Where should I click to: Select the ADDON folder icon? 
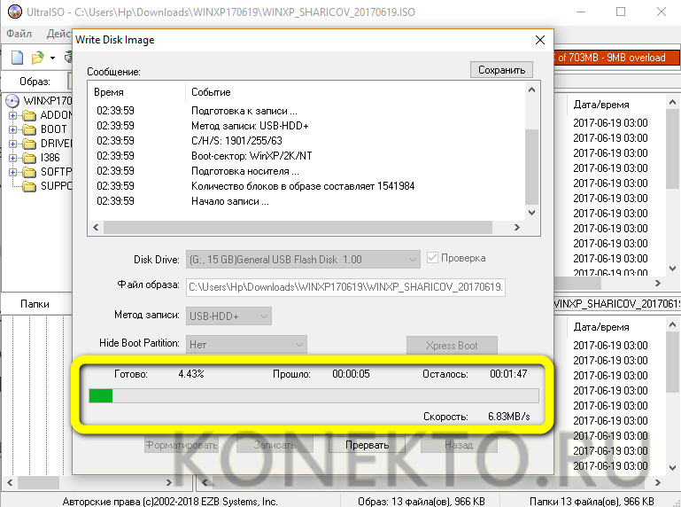[x=29, y=115]
